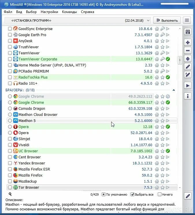Open the Выбор menu
The width and height of the screenshot is (195, 215).
(31, 12)
